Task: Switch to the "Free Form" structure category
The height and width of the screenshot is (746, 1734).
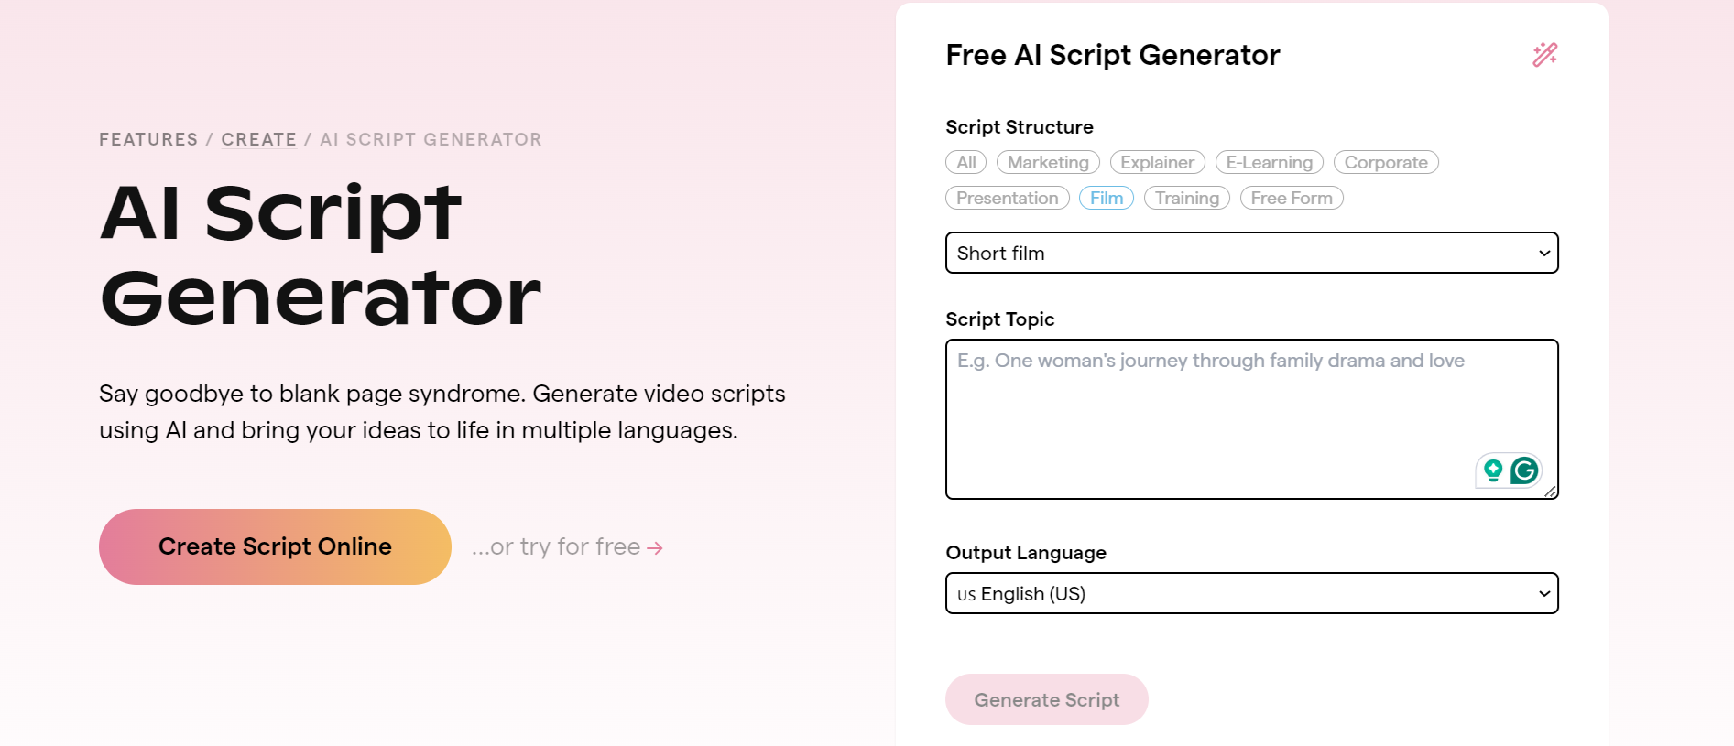Action: (1291, 198)
